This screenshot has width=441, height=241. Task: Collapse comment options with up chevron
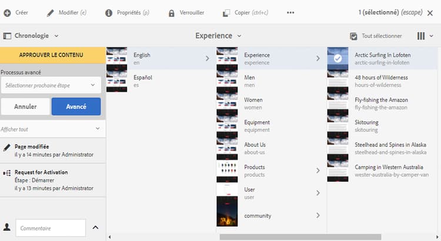95,227
